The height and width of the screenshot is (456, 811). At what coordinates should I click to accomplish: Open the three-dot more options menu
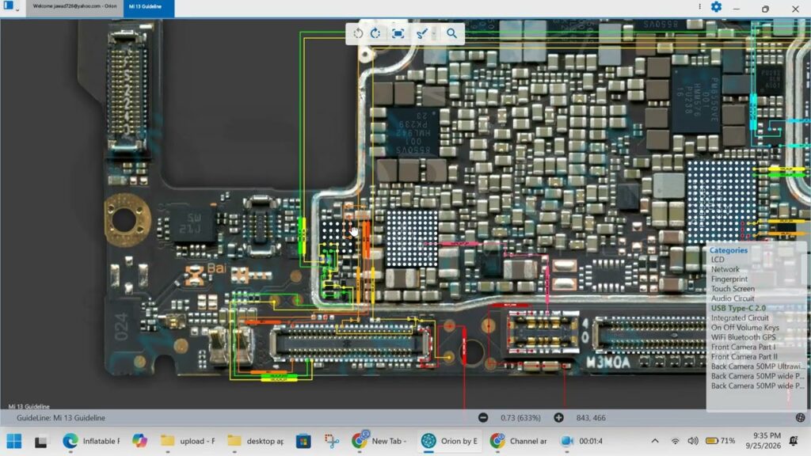click(700, 6)
